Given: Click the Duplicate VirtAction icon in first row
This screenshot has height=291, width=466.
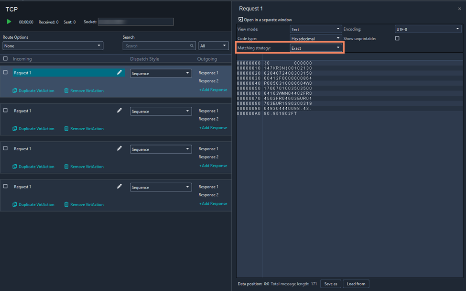Looking at the screenshot, I should 15,90.
